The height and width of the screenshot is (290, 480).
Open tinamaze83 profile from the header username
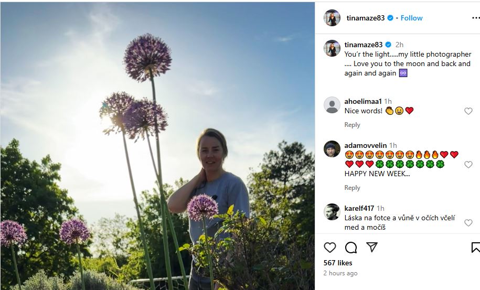[x=366, y=18]
